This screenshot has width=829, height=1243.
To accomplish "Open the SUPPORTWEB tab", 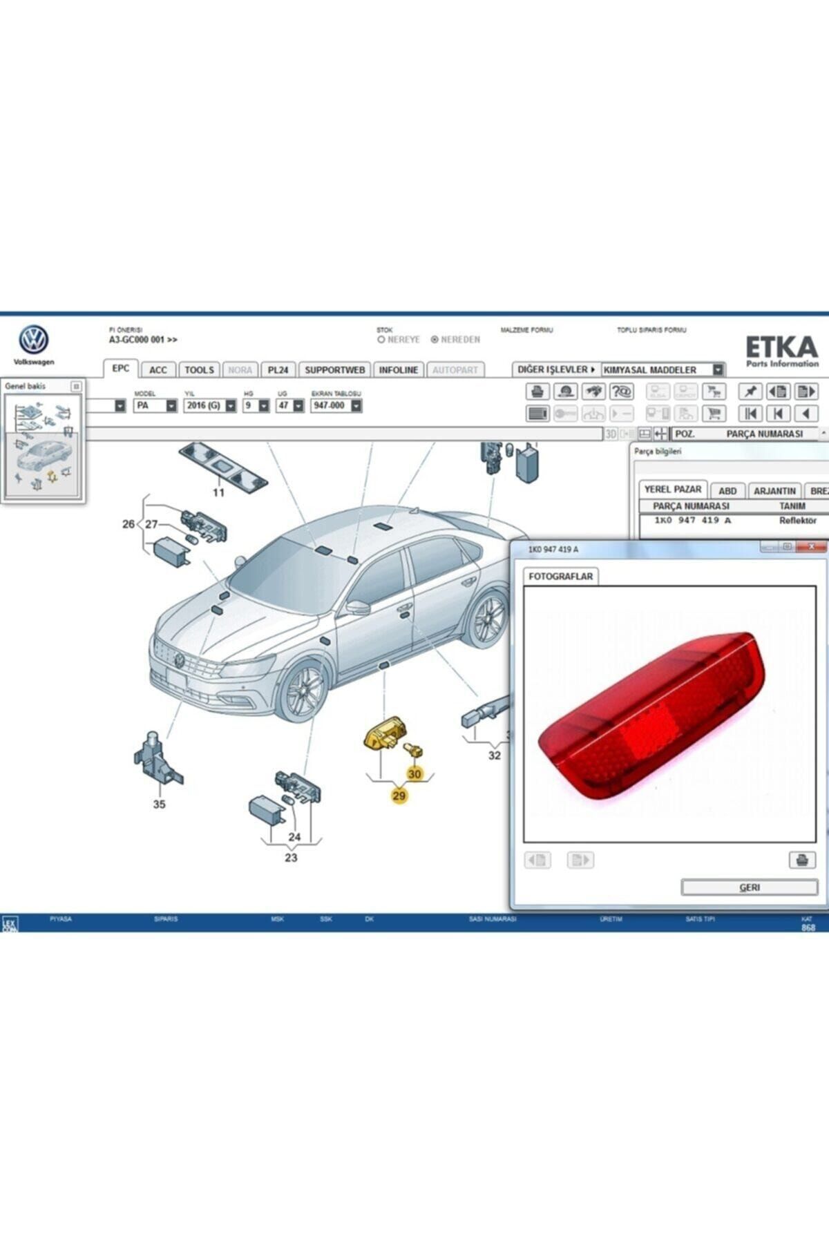I will pos(334,369).
